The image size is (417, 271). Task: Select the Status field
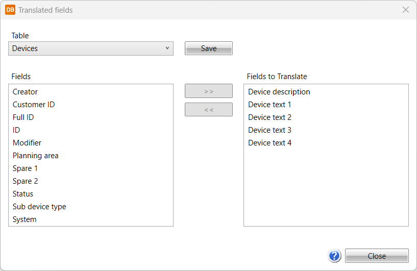[91, 194]
